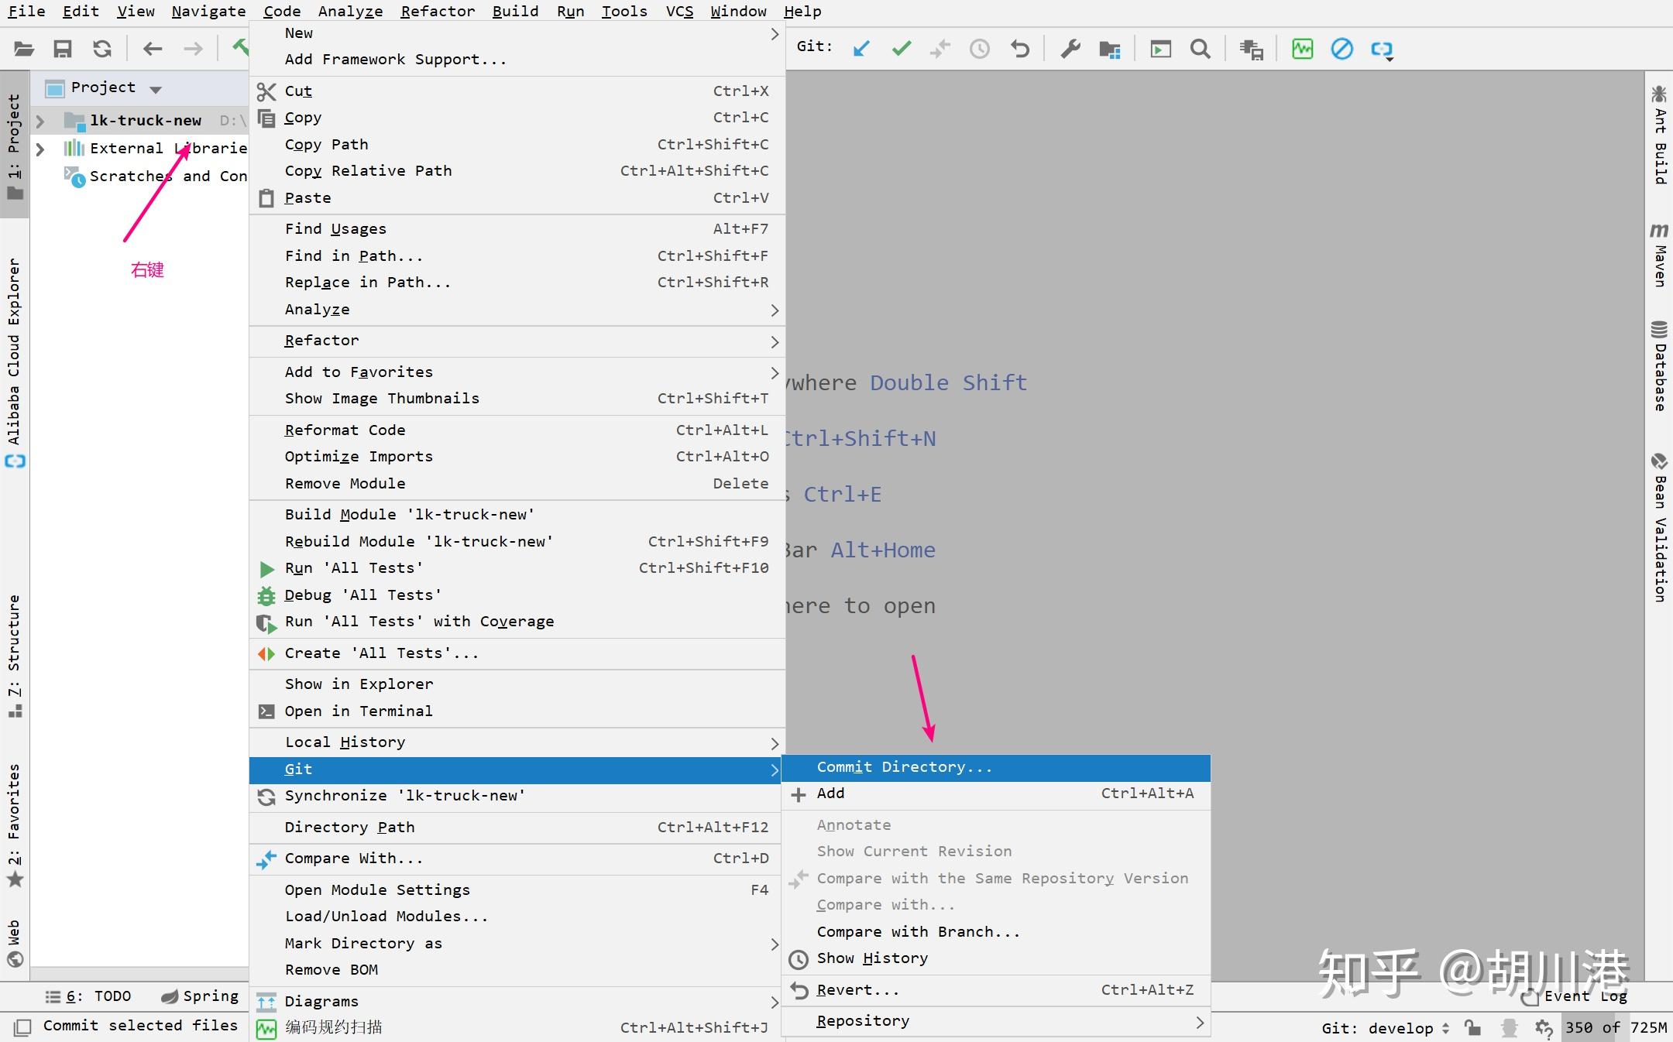Open the Project view dropdown
Viewport: 1673px width, 1042px height.
pos(156,89)
